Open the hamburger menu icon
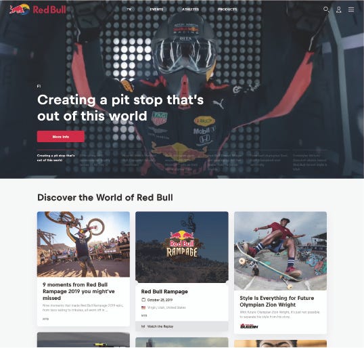The height and width of the screenshot is (348, 364). (x=351, y=9)
